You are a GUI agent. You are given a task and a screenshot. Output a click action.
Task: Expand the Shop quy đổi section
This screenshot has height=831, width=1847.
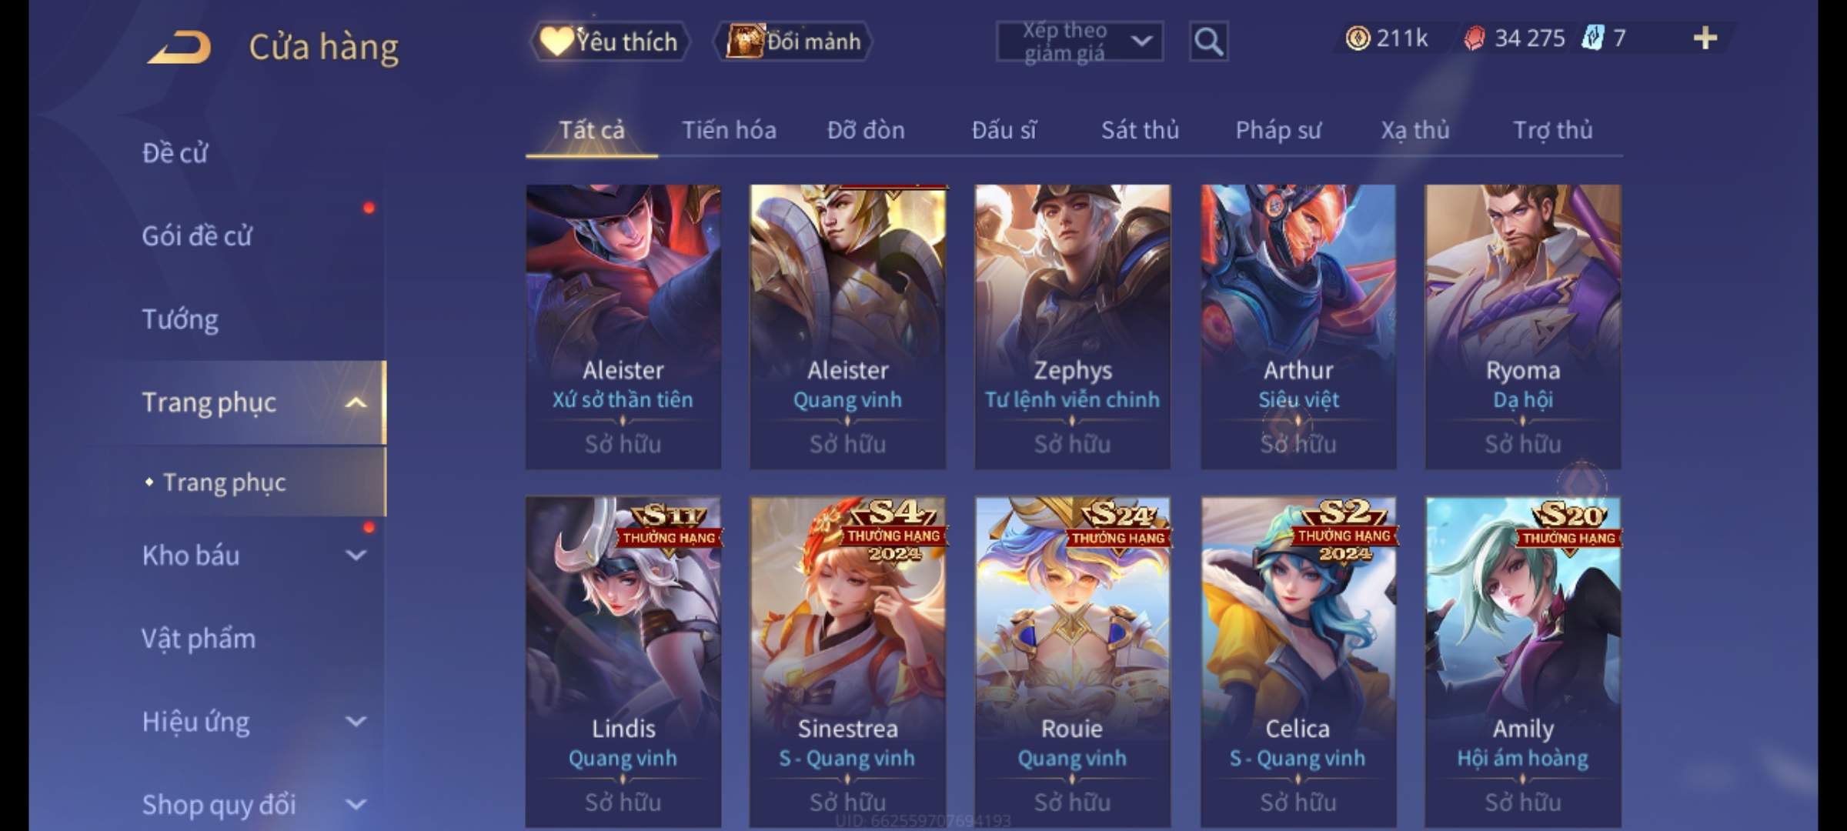tap(356, 804)
